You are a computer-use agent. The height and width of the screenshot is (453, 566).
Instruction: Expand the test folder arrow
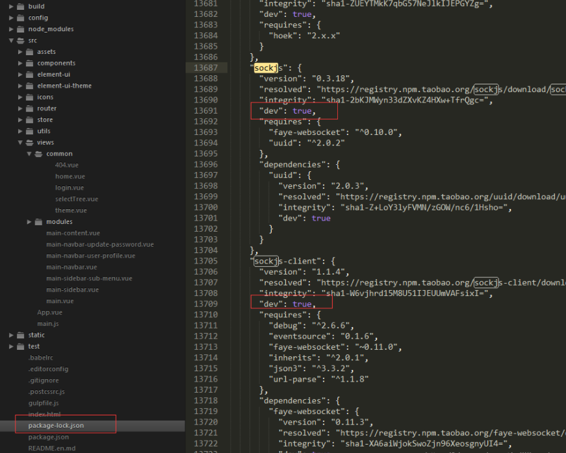pos(11,347)
